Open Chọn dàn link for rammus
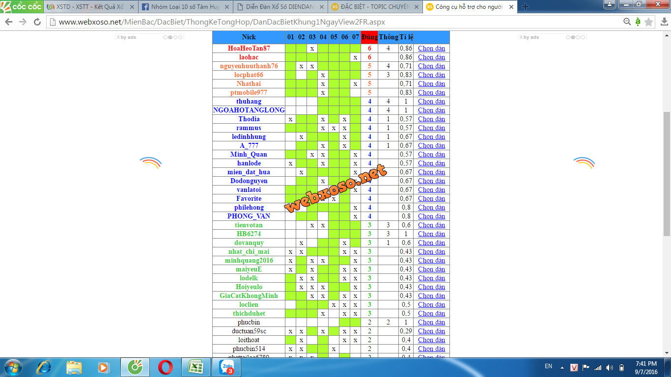The width and height of the screenshot is (671, 377). point(431,128)
